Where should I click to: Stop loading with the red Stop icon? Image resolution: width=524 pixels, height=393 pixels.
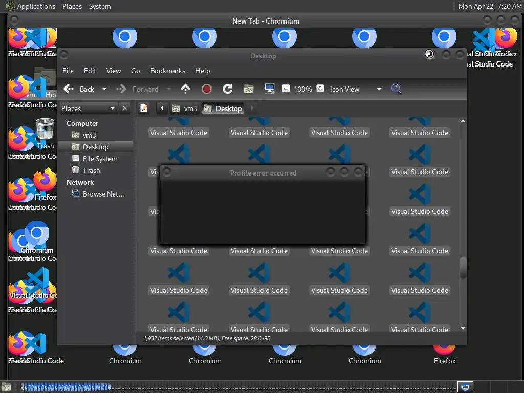[207, 89]
